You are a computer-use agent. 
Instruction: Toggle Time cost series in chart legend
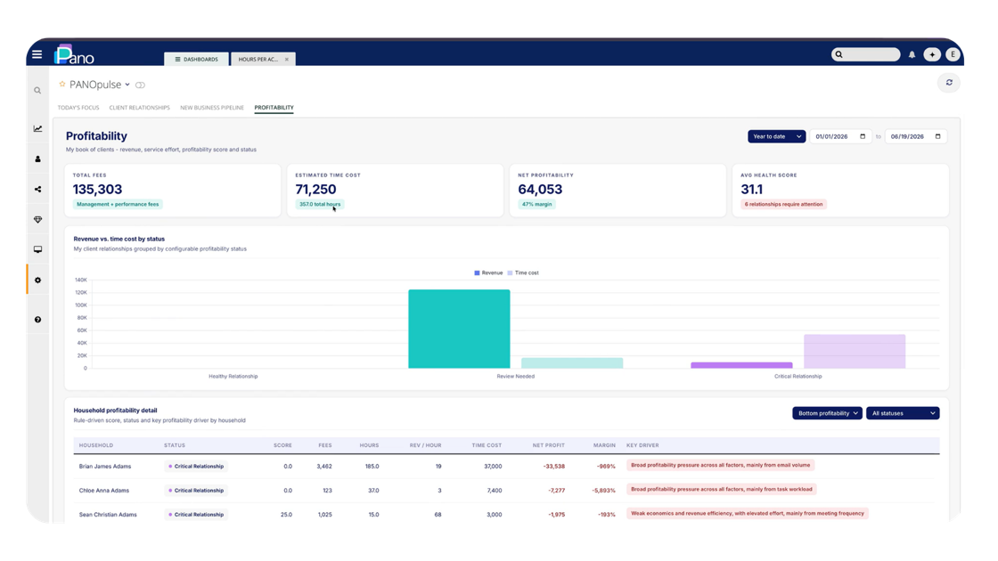point(522,272)
